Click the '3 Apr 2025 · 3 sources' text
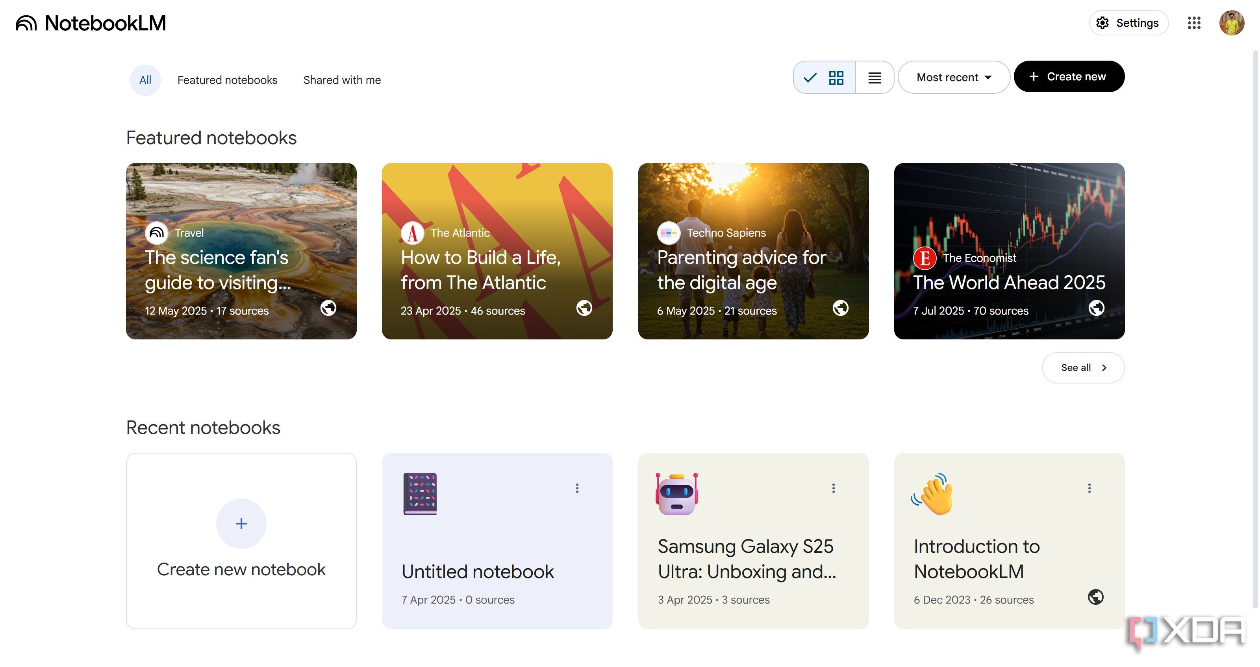The height and width of the screenshot is (667, 1260). point(713,600)
